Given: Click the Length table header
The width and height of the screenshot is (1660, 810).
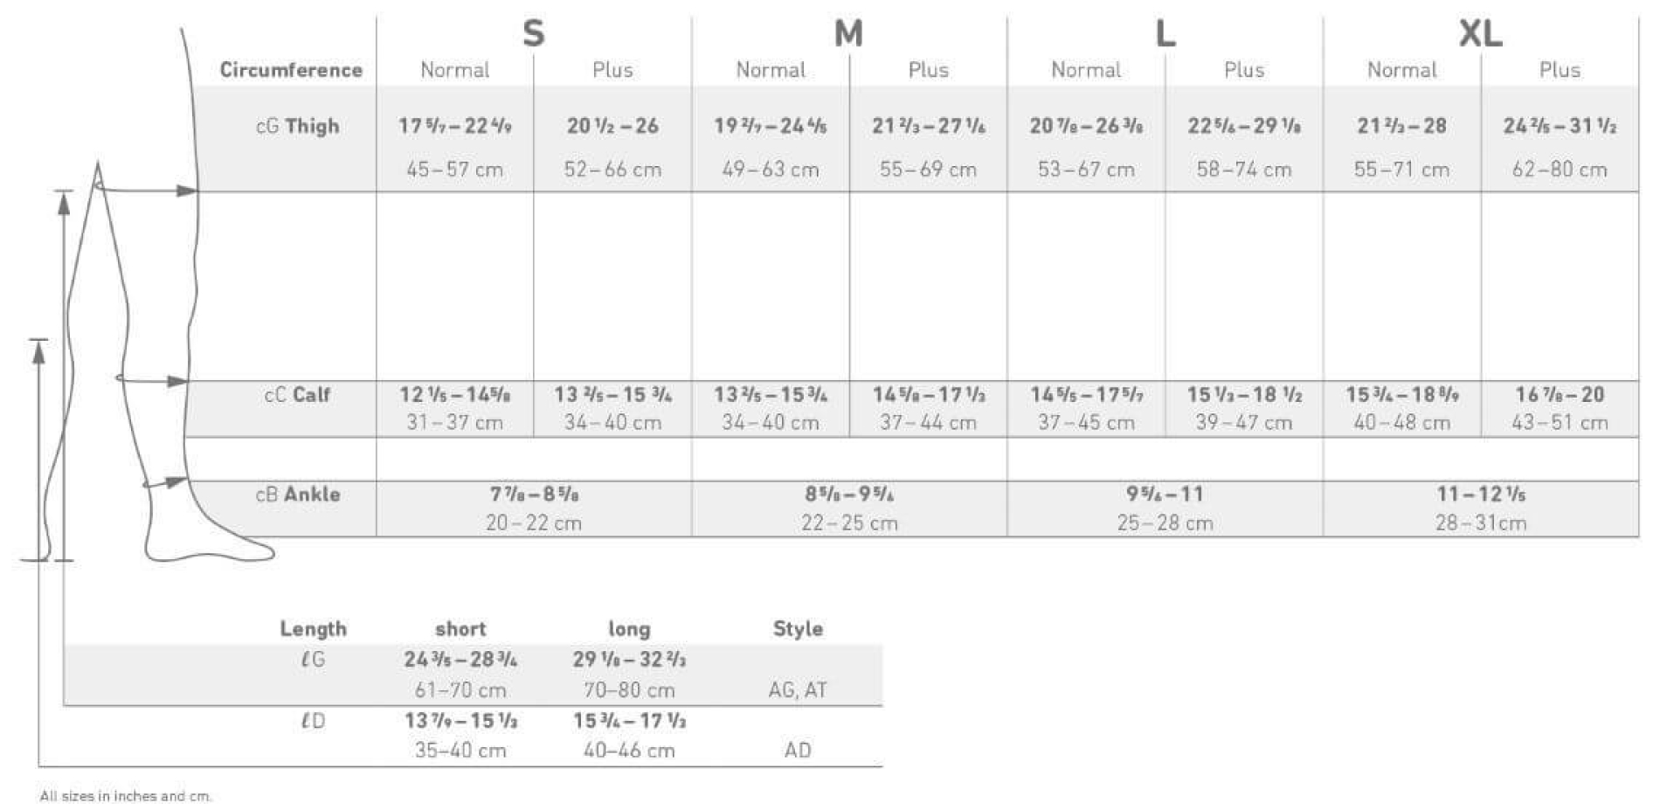Looking at the screenshot, I should 313,629.
